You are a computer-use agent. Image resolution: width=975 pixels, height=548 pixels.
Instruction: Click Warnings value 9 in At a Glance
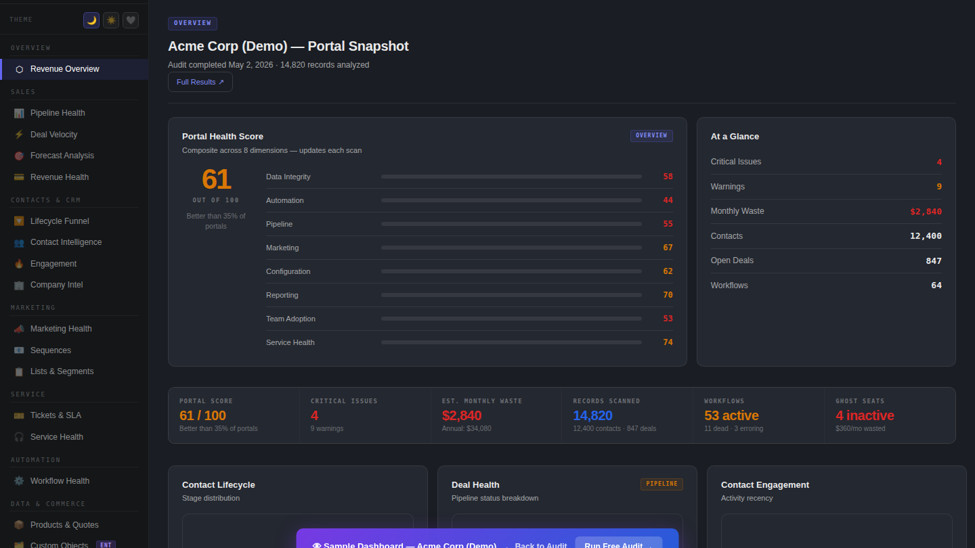coord(939,187)
